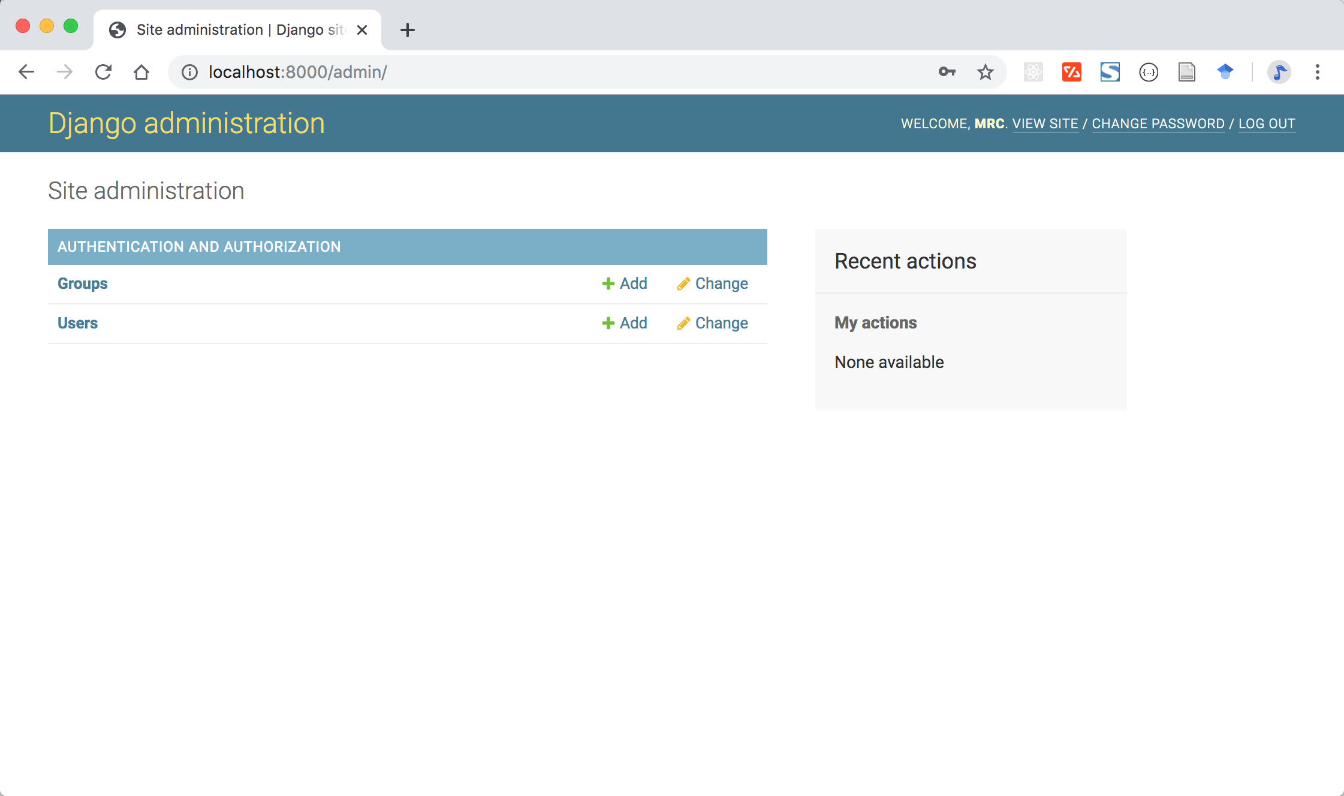The width and height of the screenshot is (1344, 796).
Task: Click the site information icon
Action: (189, 72)
